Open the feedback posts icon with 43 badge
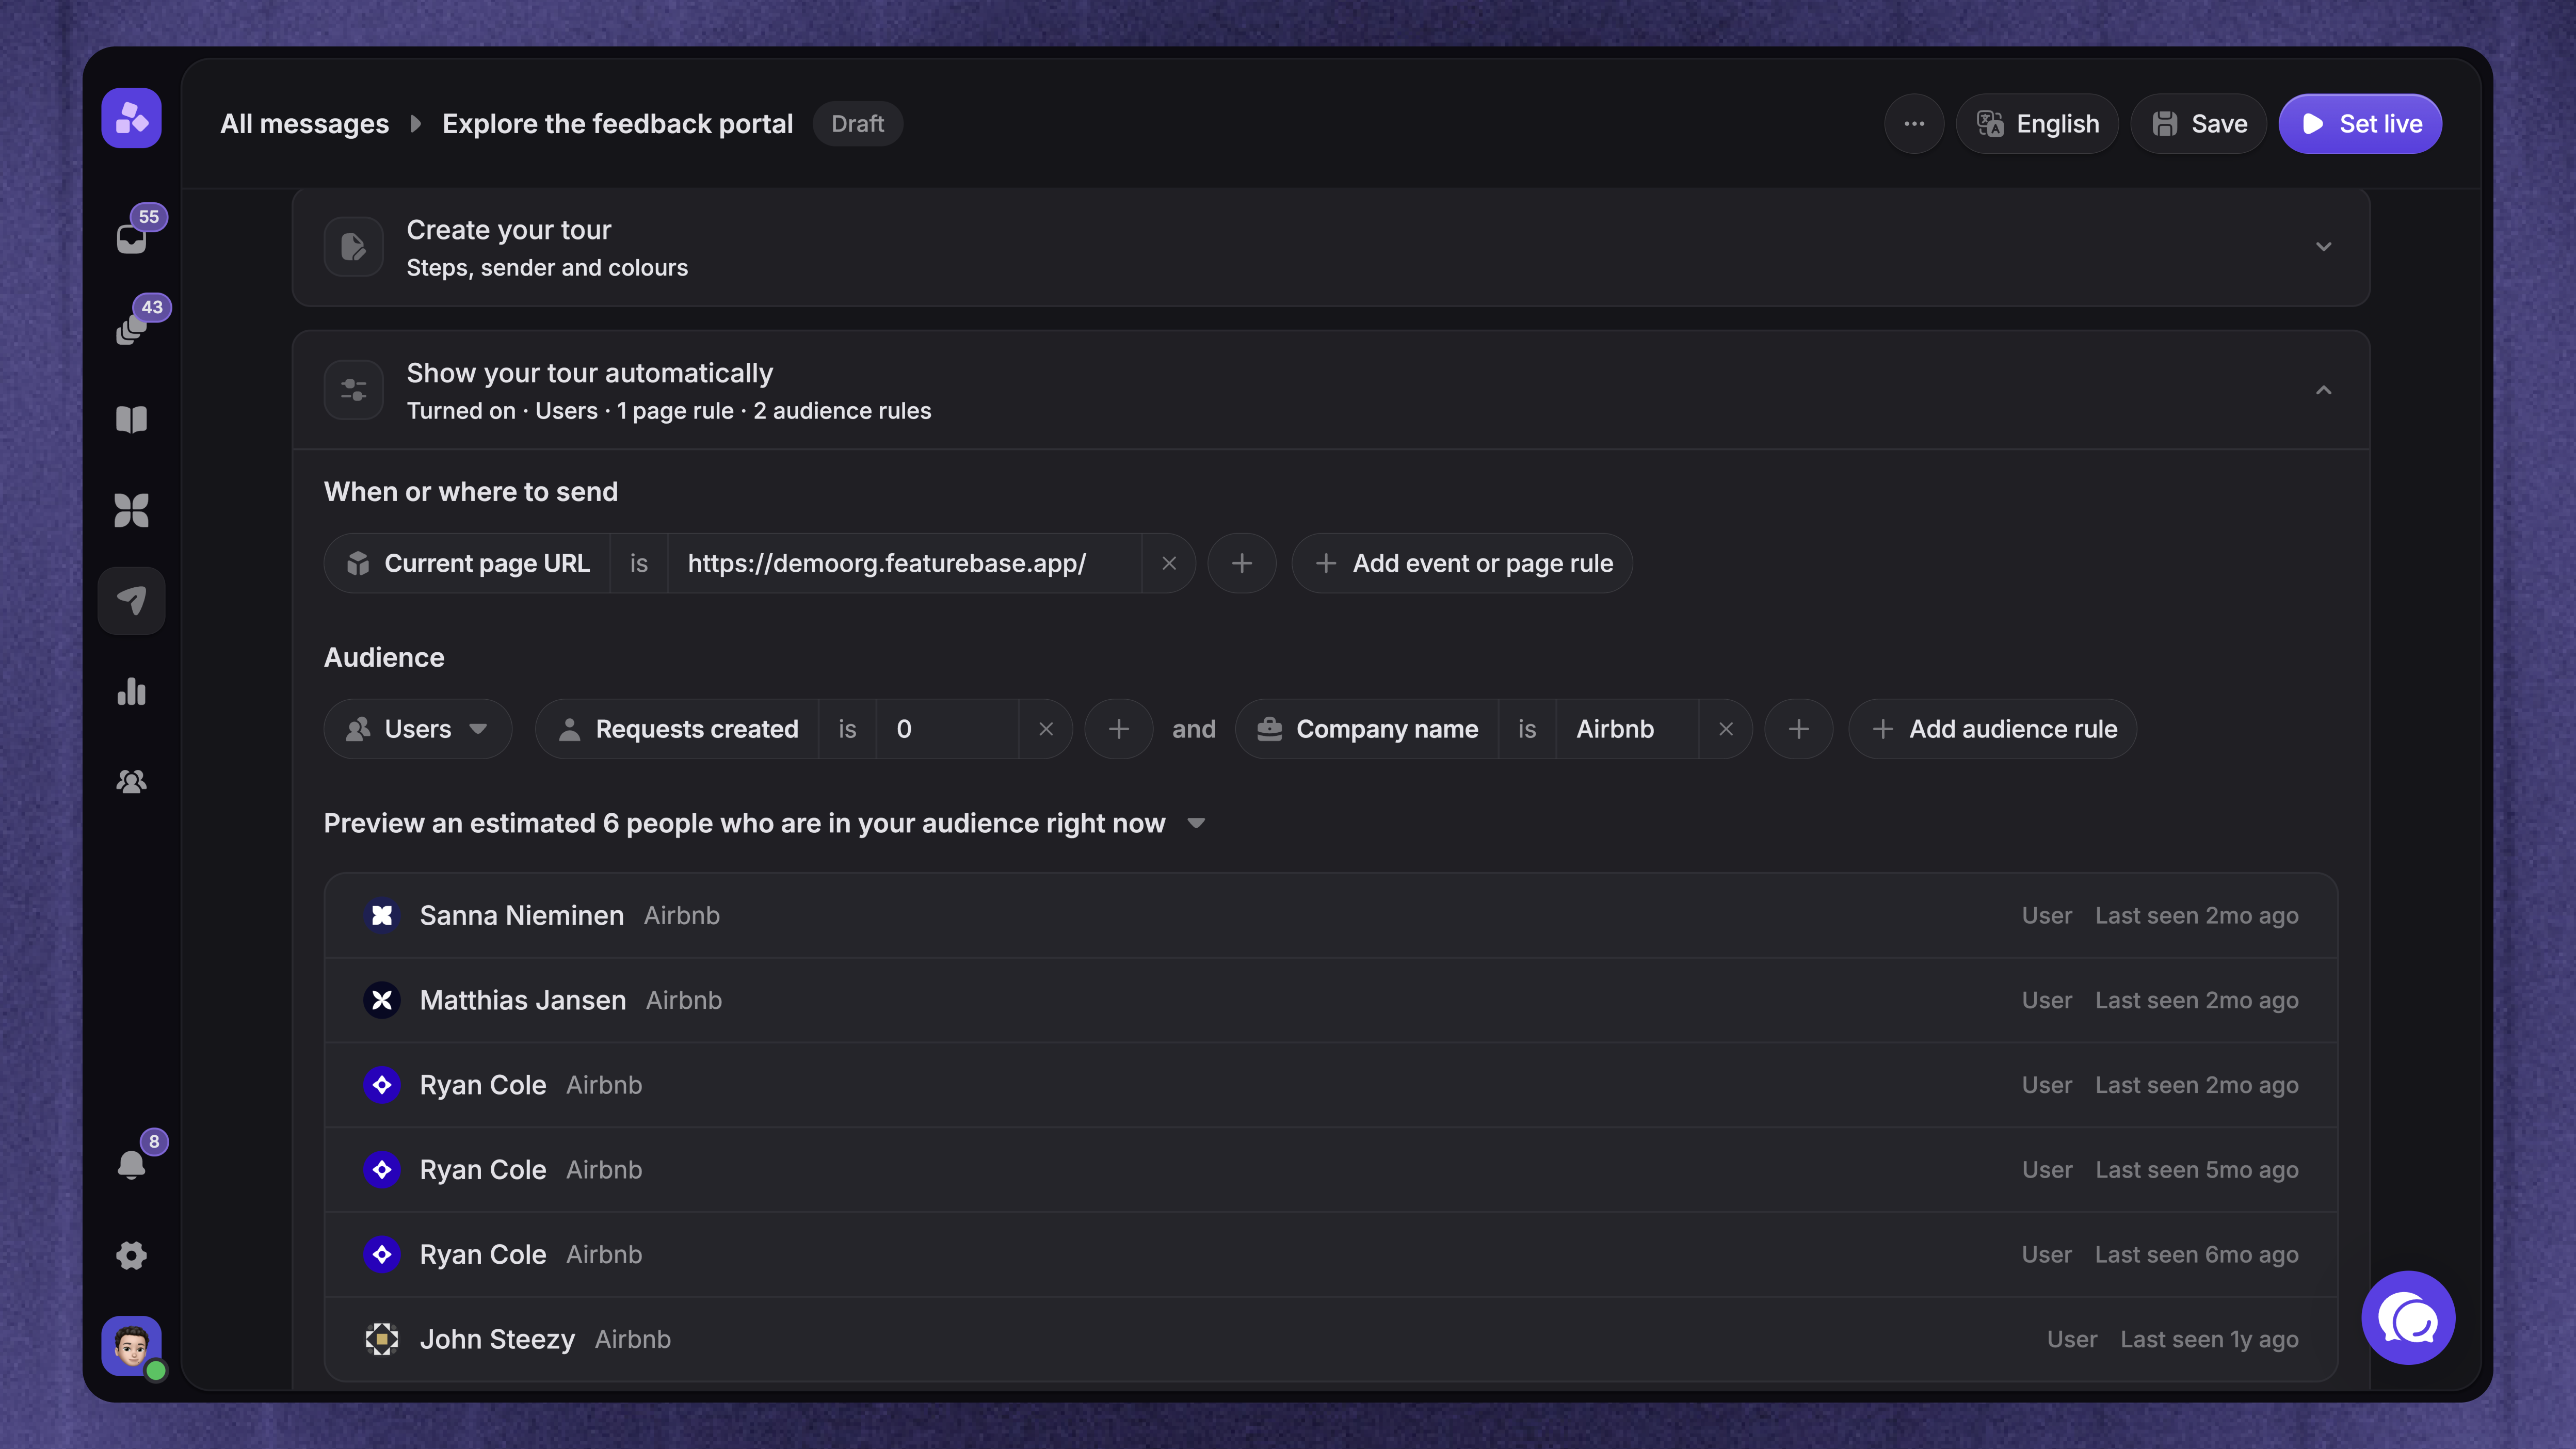Image resolution: width=2576 pixels, height=1449 pixels. click(132, 329)
